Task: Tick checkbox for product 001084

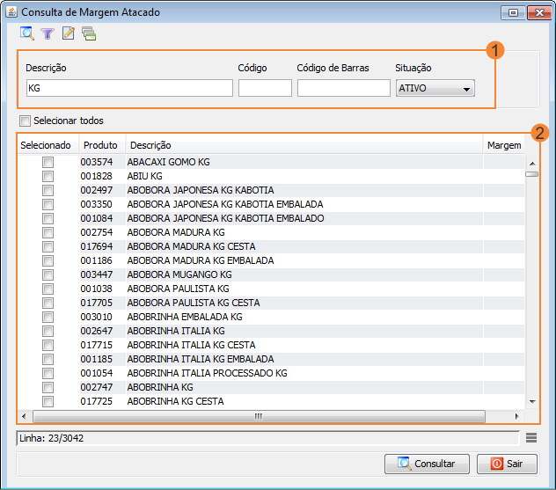Action: (x=48, y=218)
